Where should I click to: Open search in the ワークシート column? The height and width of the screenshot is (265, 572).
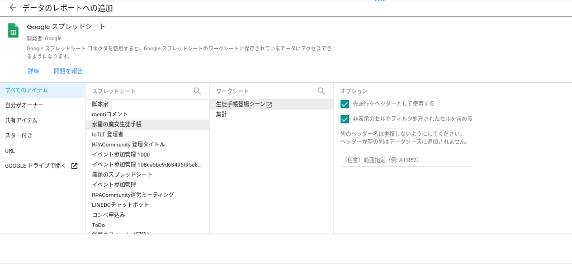point(321,91)
